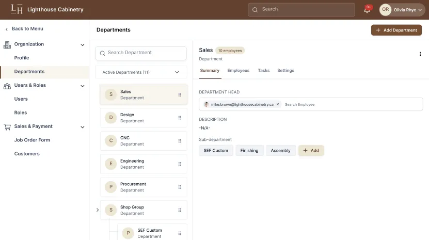Image resolution: width=429 pixels, height=240 pixels.
Task: Click the Add Department button
Action: (x=396, y=30)
